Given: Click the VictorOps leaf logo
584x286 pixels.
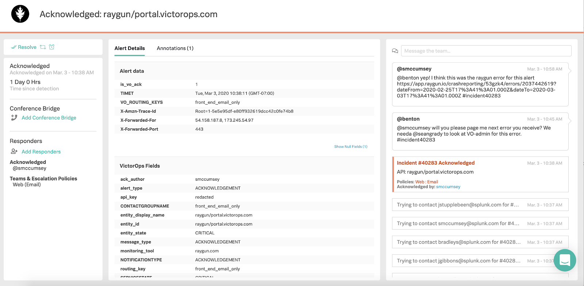Looking at the screenshot, I should (x=20, y=14).
